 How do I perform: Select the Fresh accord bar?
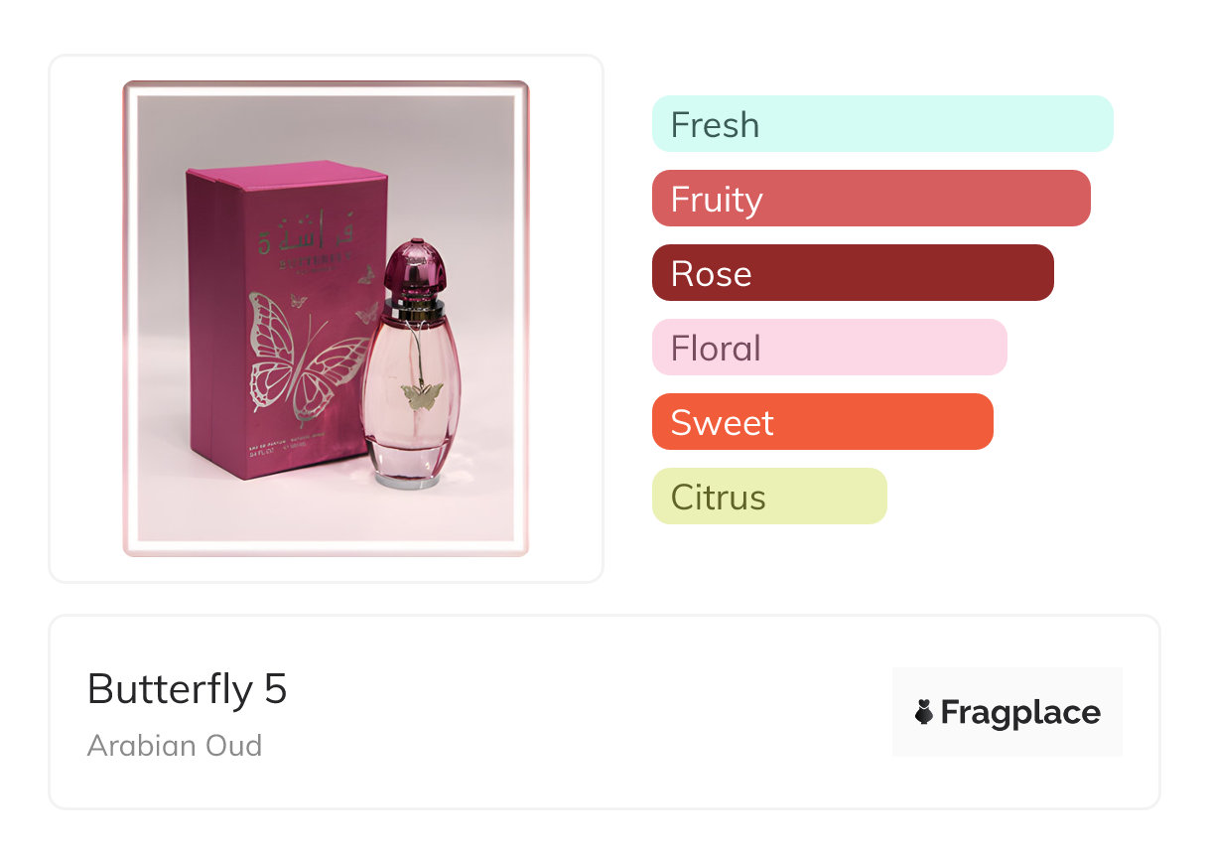click(x=881, y=124)
